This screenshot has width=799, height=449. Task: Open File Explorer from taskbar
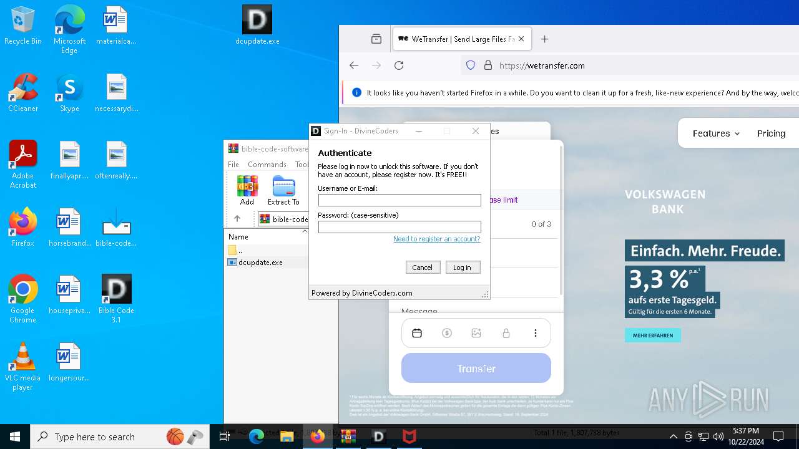click(x=287, y=437)
